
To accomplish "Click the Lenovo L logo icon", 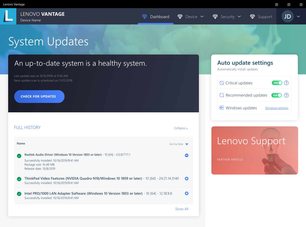I will [x=8, y=16].
